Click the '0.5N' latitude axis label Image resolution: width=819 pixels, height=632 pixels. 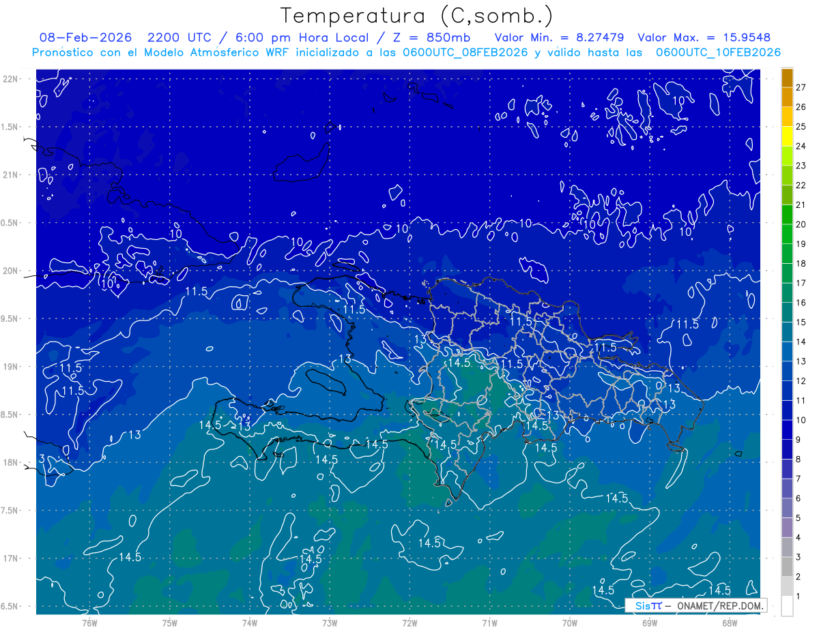pos(10,223)
